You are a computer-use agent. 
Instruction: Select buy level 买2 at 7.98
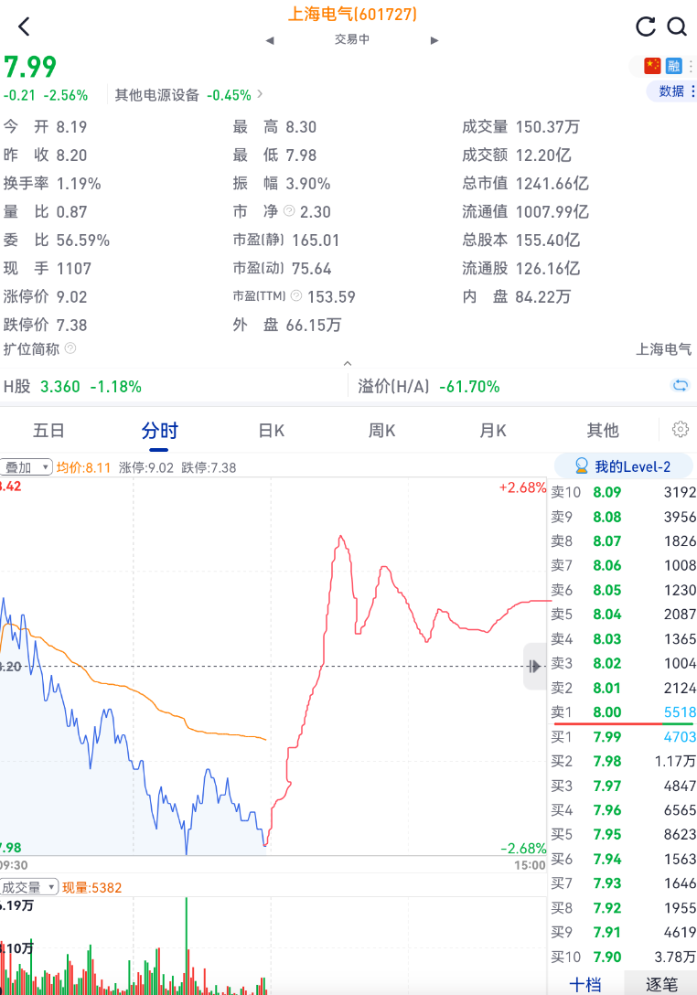(623, 761)
